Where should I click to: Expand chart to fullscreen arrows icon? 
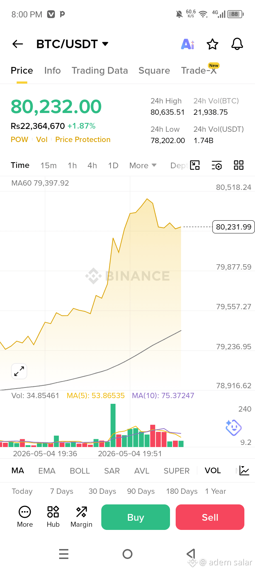click(19, 371)
